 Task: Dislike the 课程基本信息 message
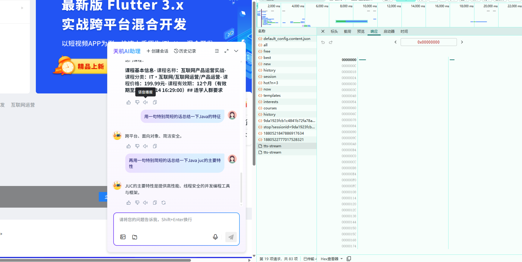(137, 102)
